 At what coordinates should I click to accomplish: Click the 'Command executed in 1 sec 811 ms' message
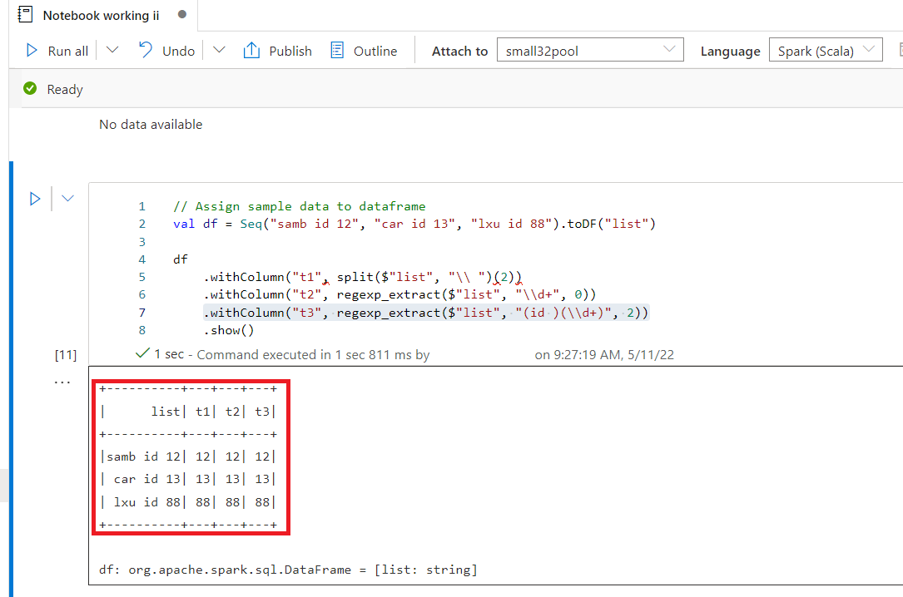313,355
